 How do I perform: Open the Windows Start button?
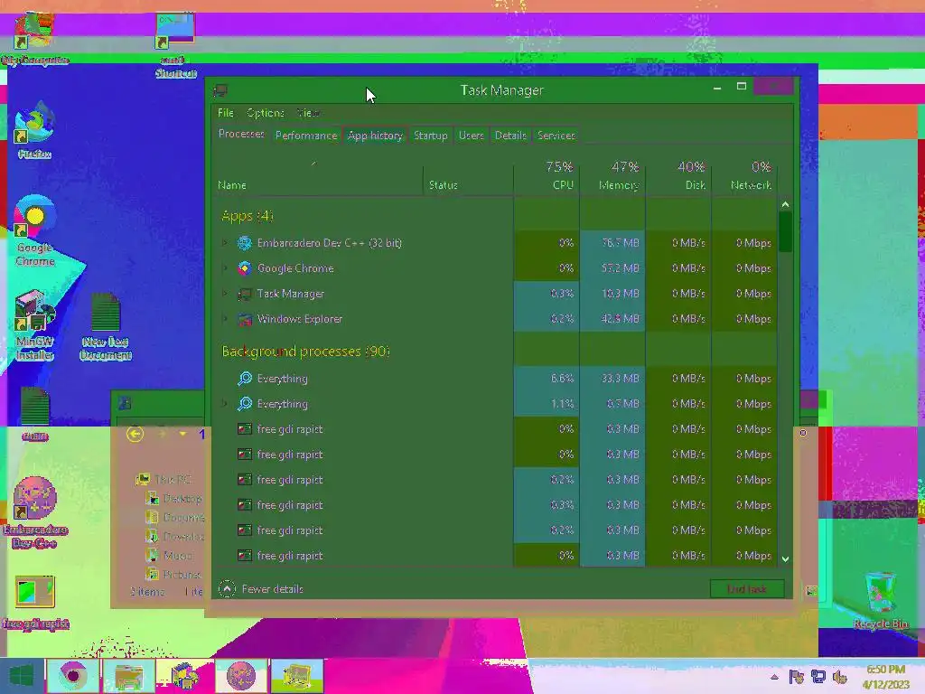point(22,676)
